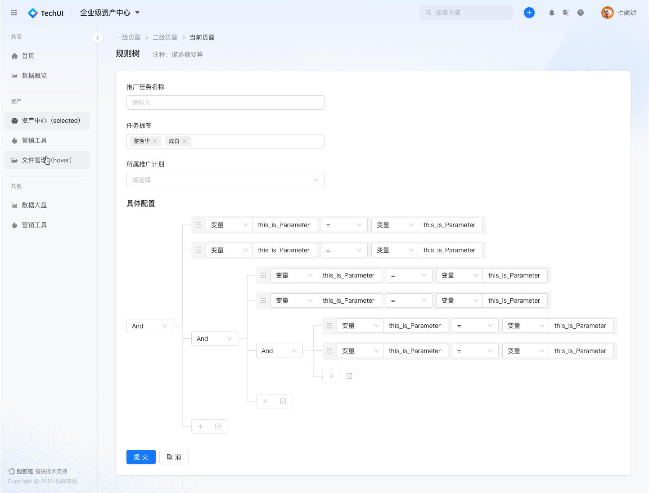Viewport: 649px width, 493px height.
Task: Open the fourth row's right 变量 dropdown
Action: click(460, 300)
